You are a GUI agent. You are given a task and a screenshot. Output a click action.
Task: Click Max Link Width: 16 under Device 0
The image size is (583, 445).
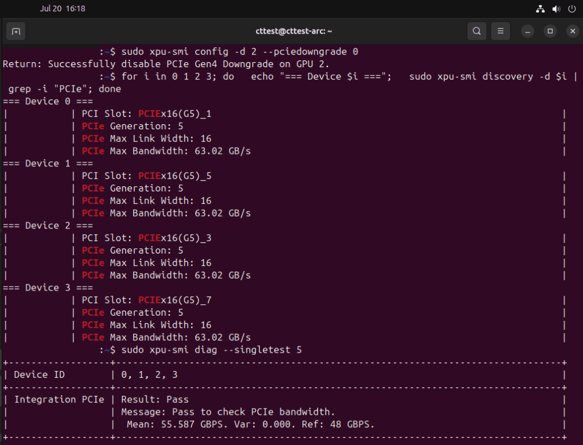click(146, 139)
